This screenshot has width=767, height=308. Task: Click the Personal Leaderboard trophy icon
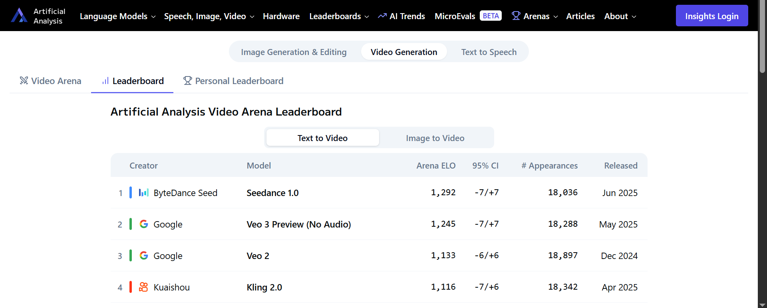click(x=187, y=81)
